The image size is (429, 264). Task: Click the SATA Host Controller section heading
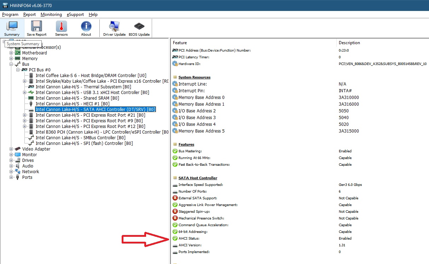(x=198, y=178)
